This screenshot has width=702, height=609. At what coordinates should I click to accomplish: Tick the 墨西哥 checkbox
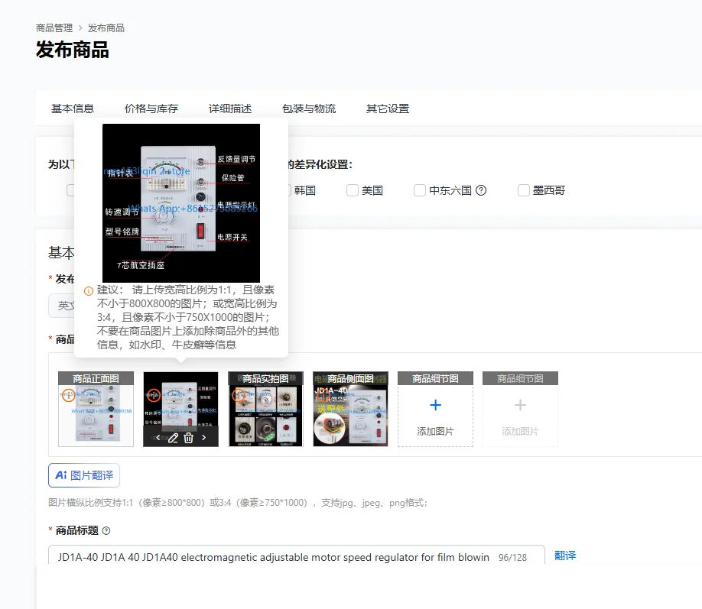pos(523,190)
